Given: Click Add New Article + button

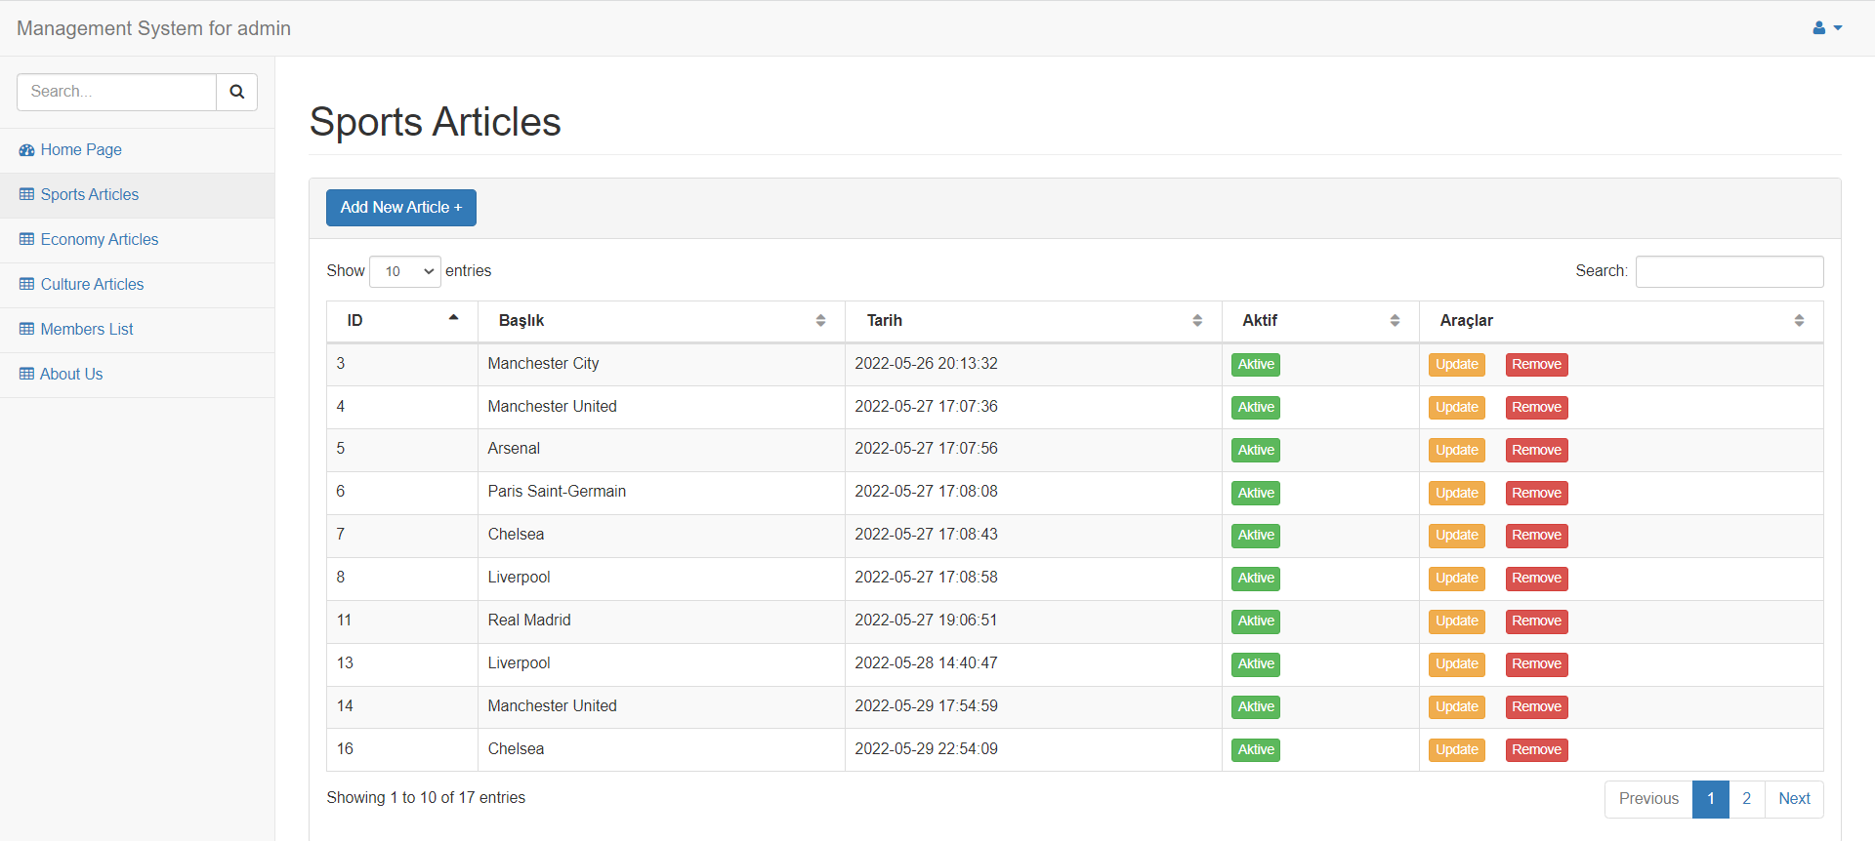Looking at the screenshot, I should [401, 208].
